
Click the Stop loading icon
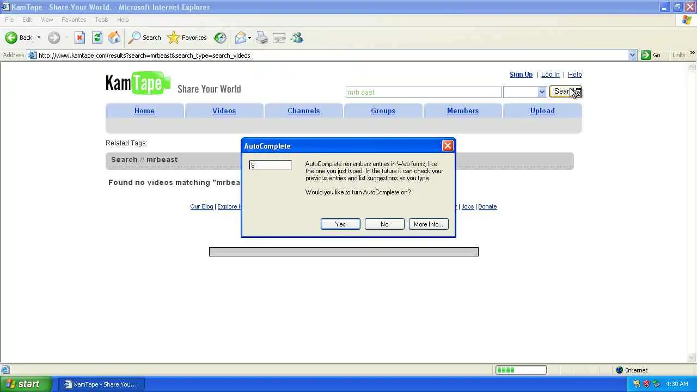[x=80, y=38]
